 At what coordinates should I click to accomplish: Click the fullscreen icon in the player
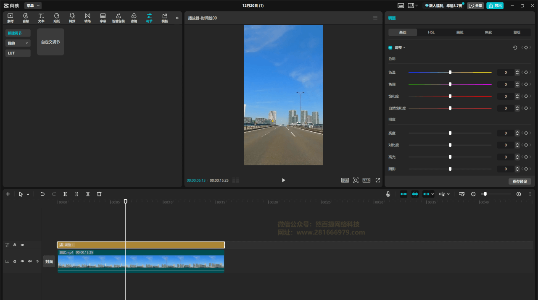(x=377, y=180)
